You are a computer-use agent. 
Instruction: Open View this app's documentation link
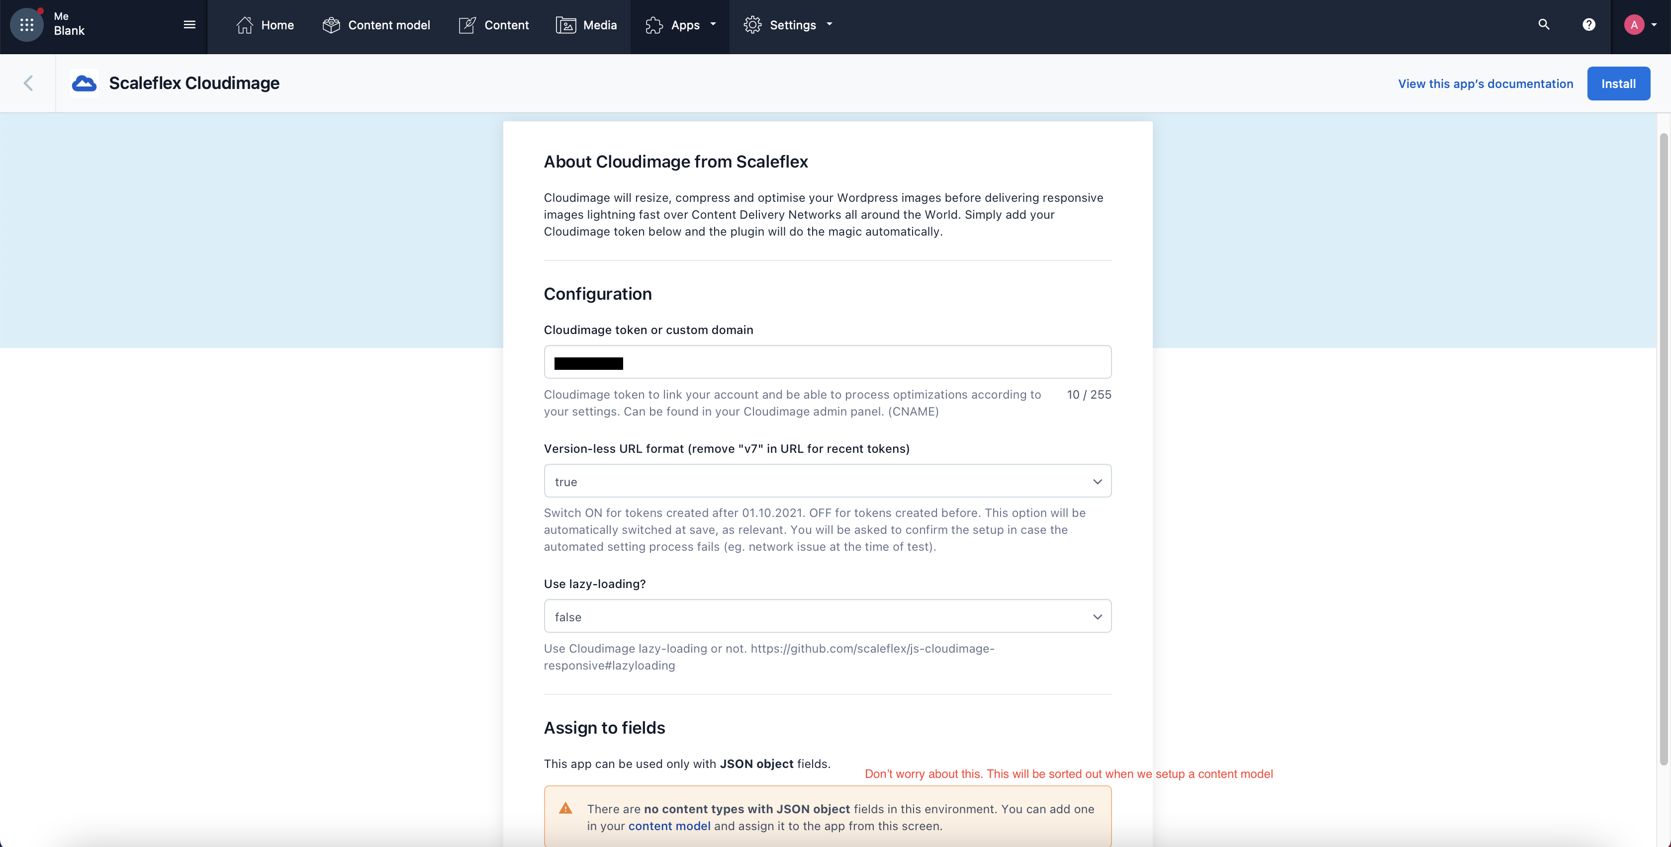pyautogui.click(x=1485, y=84)
